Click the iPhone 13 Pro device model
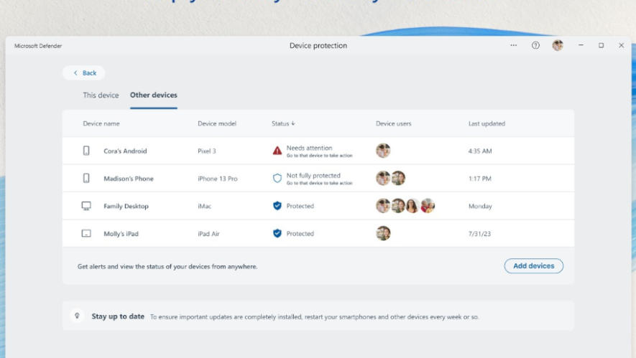The height and width of the screenshot is (358, 636). click(x=218, y=179)
